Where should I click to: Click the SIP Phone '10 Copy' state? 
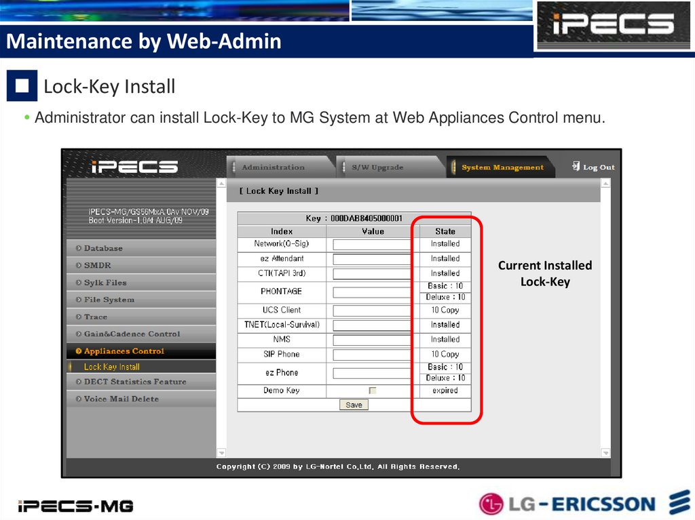445,355
